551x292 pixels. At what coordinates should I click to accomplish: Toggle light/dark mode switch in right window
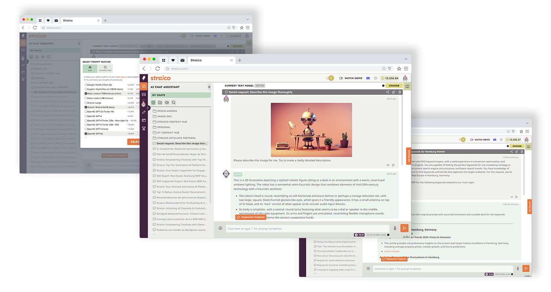click(461, 140)
